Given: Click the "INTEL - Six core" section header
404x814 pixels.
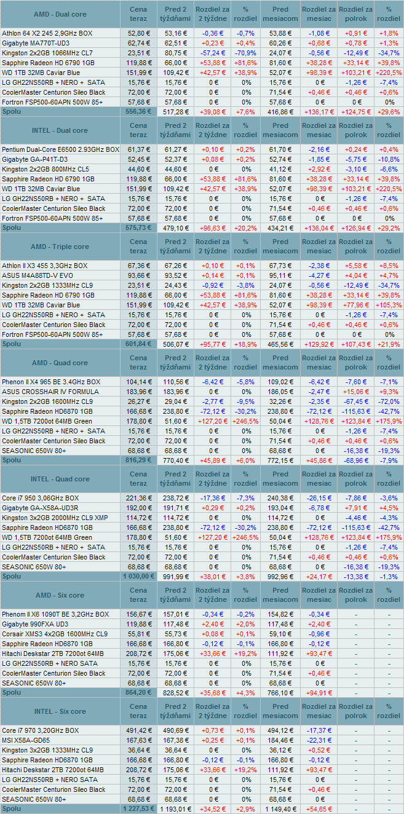Looking at the screenshot, I should pos(60,711).
